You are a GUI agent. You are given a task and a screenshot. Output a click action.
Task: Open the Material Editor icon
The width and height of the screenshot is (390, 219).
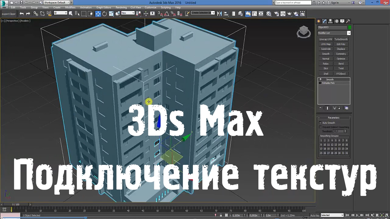coord(269,14)
